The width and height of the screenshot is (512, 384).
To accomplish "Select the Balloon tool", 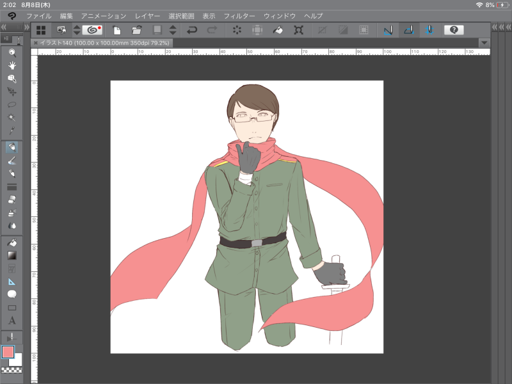I will click(12, 294).
